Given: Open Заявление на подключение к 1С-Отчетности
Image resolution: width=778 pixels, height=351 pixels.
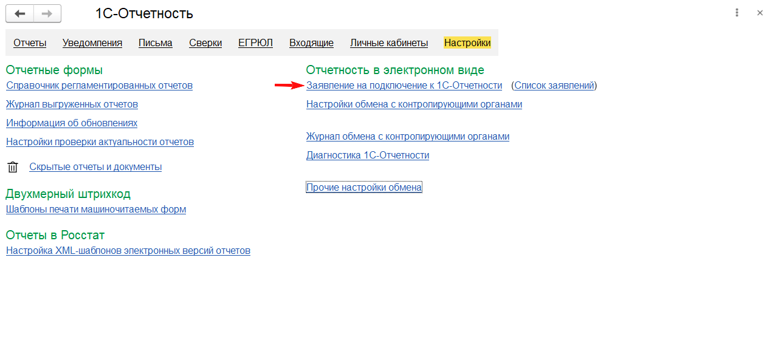Looking at the screenshot, I should click(404, 86).
